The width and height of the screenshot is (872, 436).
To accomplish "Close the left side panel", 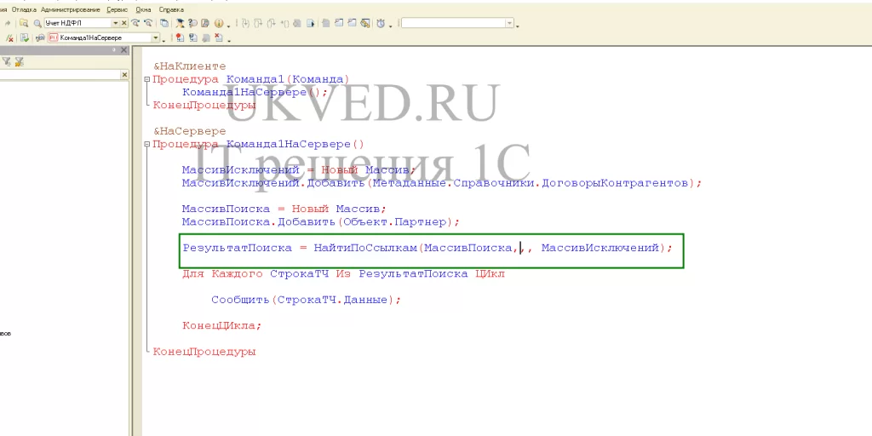I will click(x=124, y=51).
